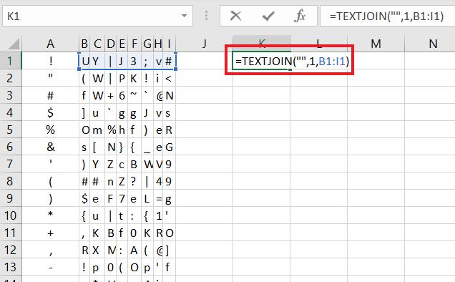Select row 10 header

[x=11, y=215]
